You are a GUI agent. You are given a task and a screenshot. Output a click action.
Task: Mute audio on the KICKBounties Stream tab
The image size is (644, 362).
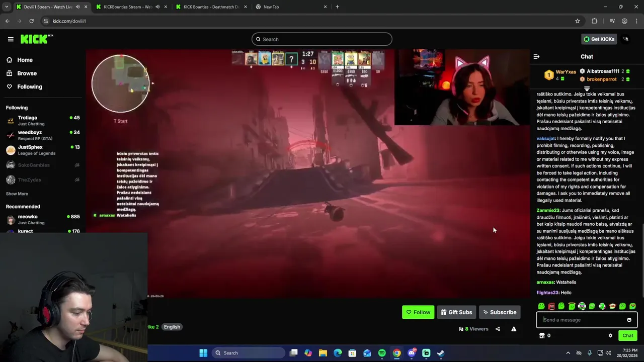[x=157, y=7]
